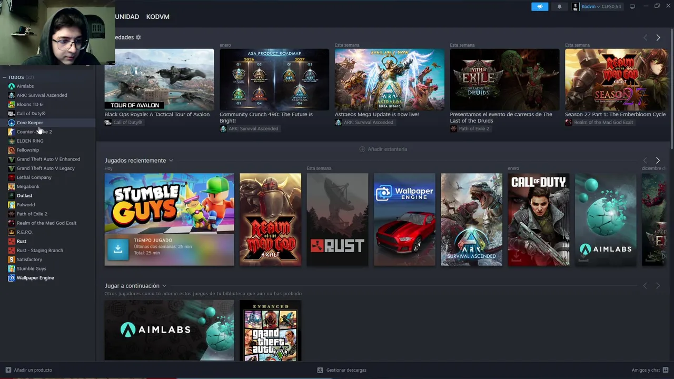Open ARK Survival Ascended recent cover
The image size is (674, 379).
pyautogui.click(x=471, y=220)
